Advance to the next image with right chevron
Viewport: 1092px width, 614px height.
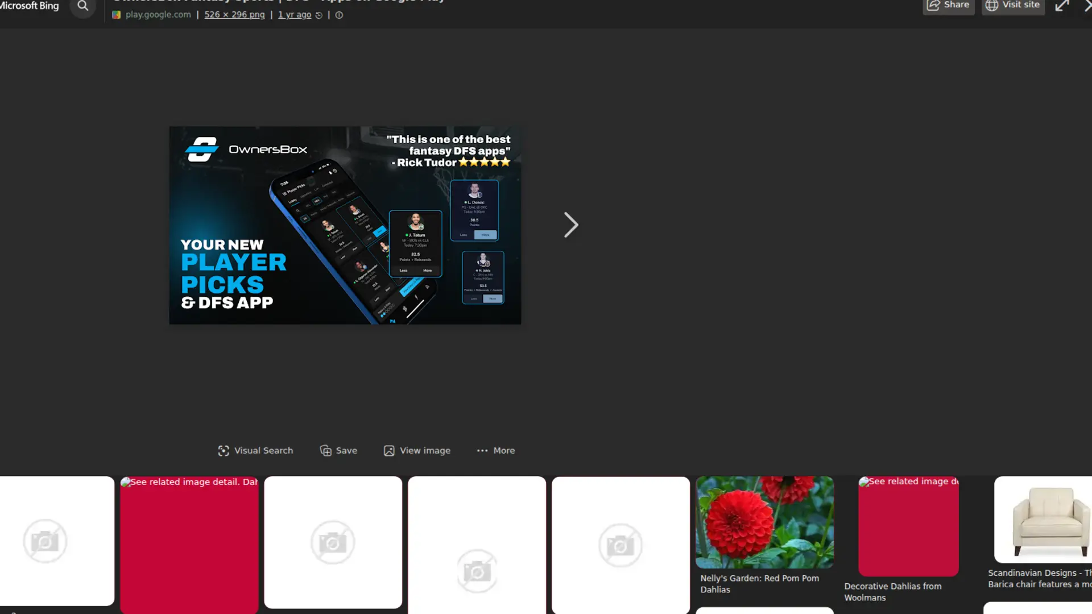tap(570, 225)
